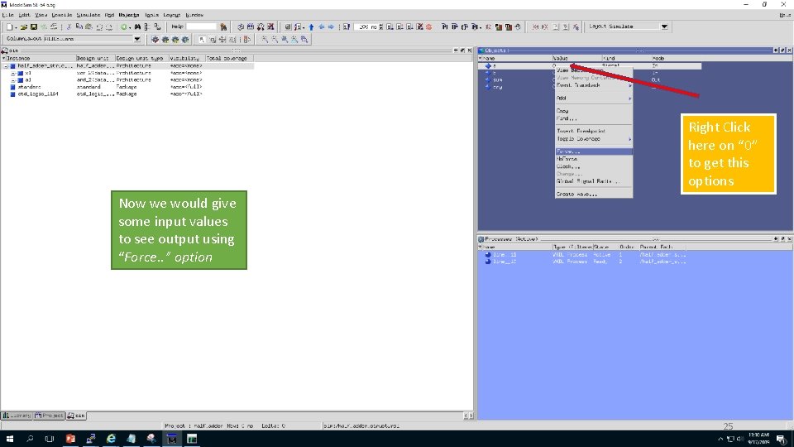Image resolution: width=794 pixels, height=447 pixels.
Task: Choose NoForce from the context menu
Action: click(x=594, y=159)
